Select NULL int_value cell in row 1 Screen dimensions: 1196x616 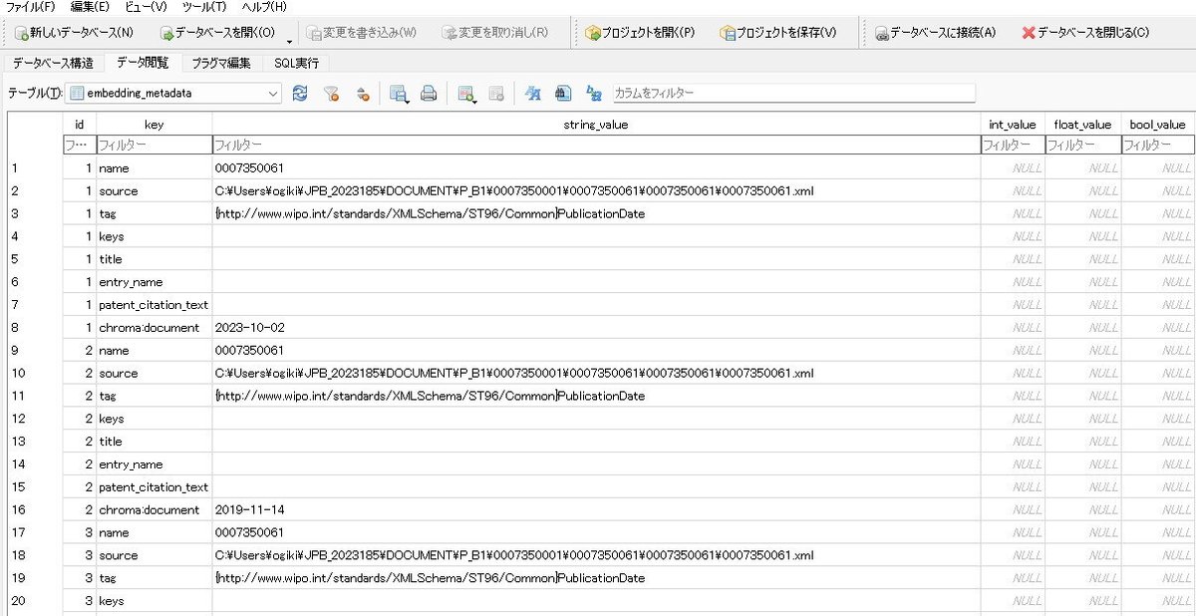1013,167
